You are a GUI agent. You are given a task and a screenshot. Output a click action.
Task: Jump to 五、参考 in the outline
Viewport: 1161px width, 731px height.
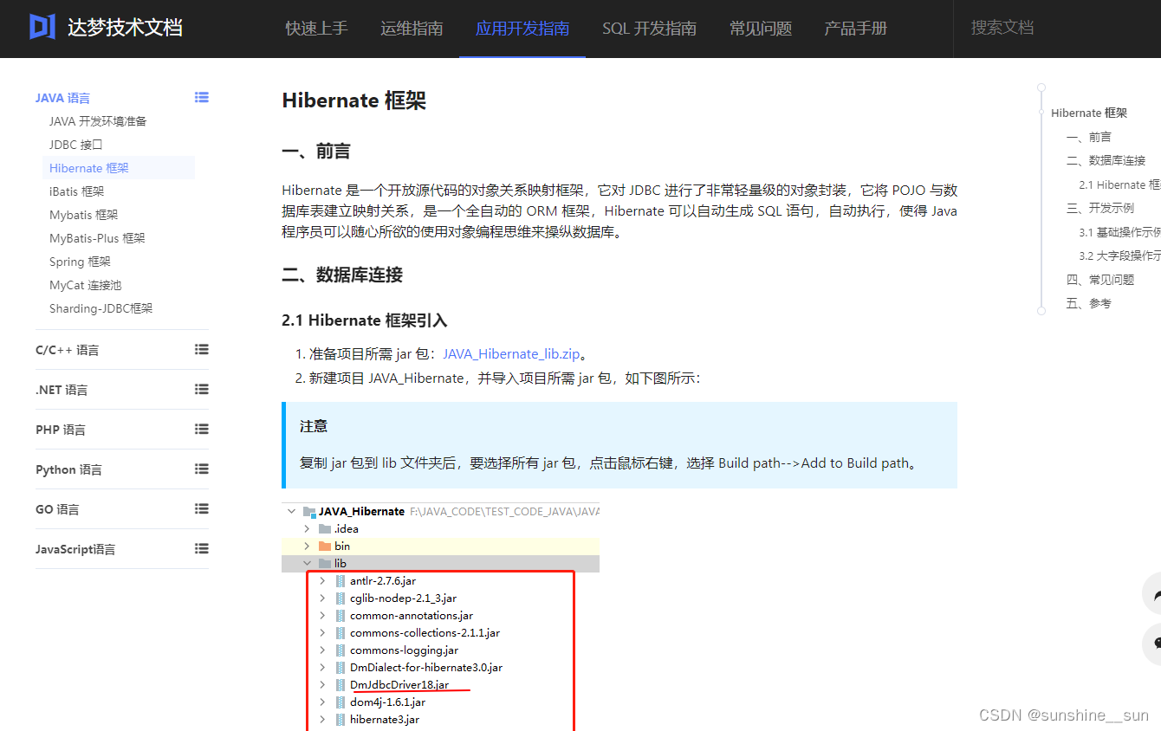click(x=1089, y=303)
